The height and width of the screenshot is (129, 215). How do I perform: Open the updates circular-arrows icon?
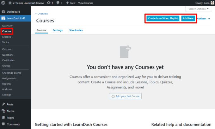[49, 3]
